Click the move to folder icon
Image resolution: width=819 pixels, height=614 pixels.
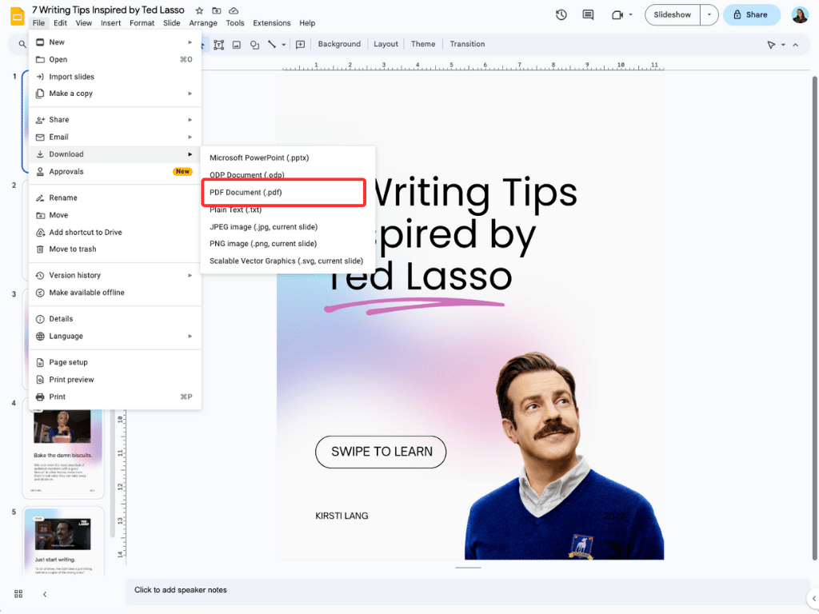coord(216,10)
